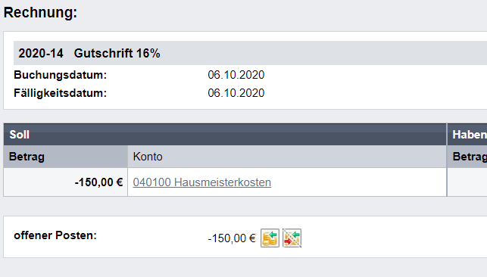
Task: Select the Betrag column header under Haben
Action: pos(467,157)
